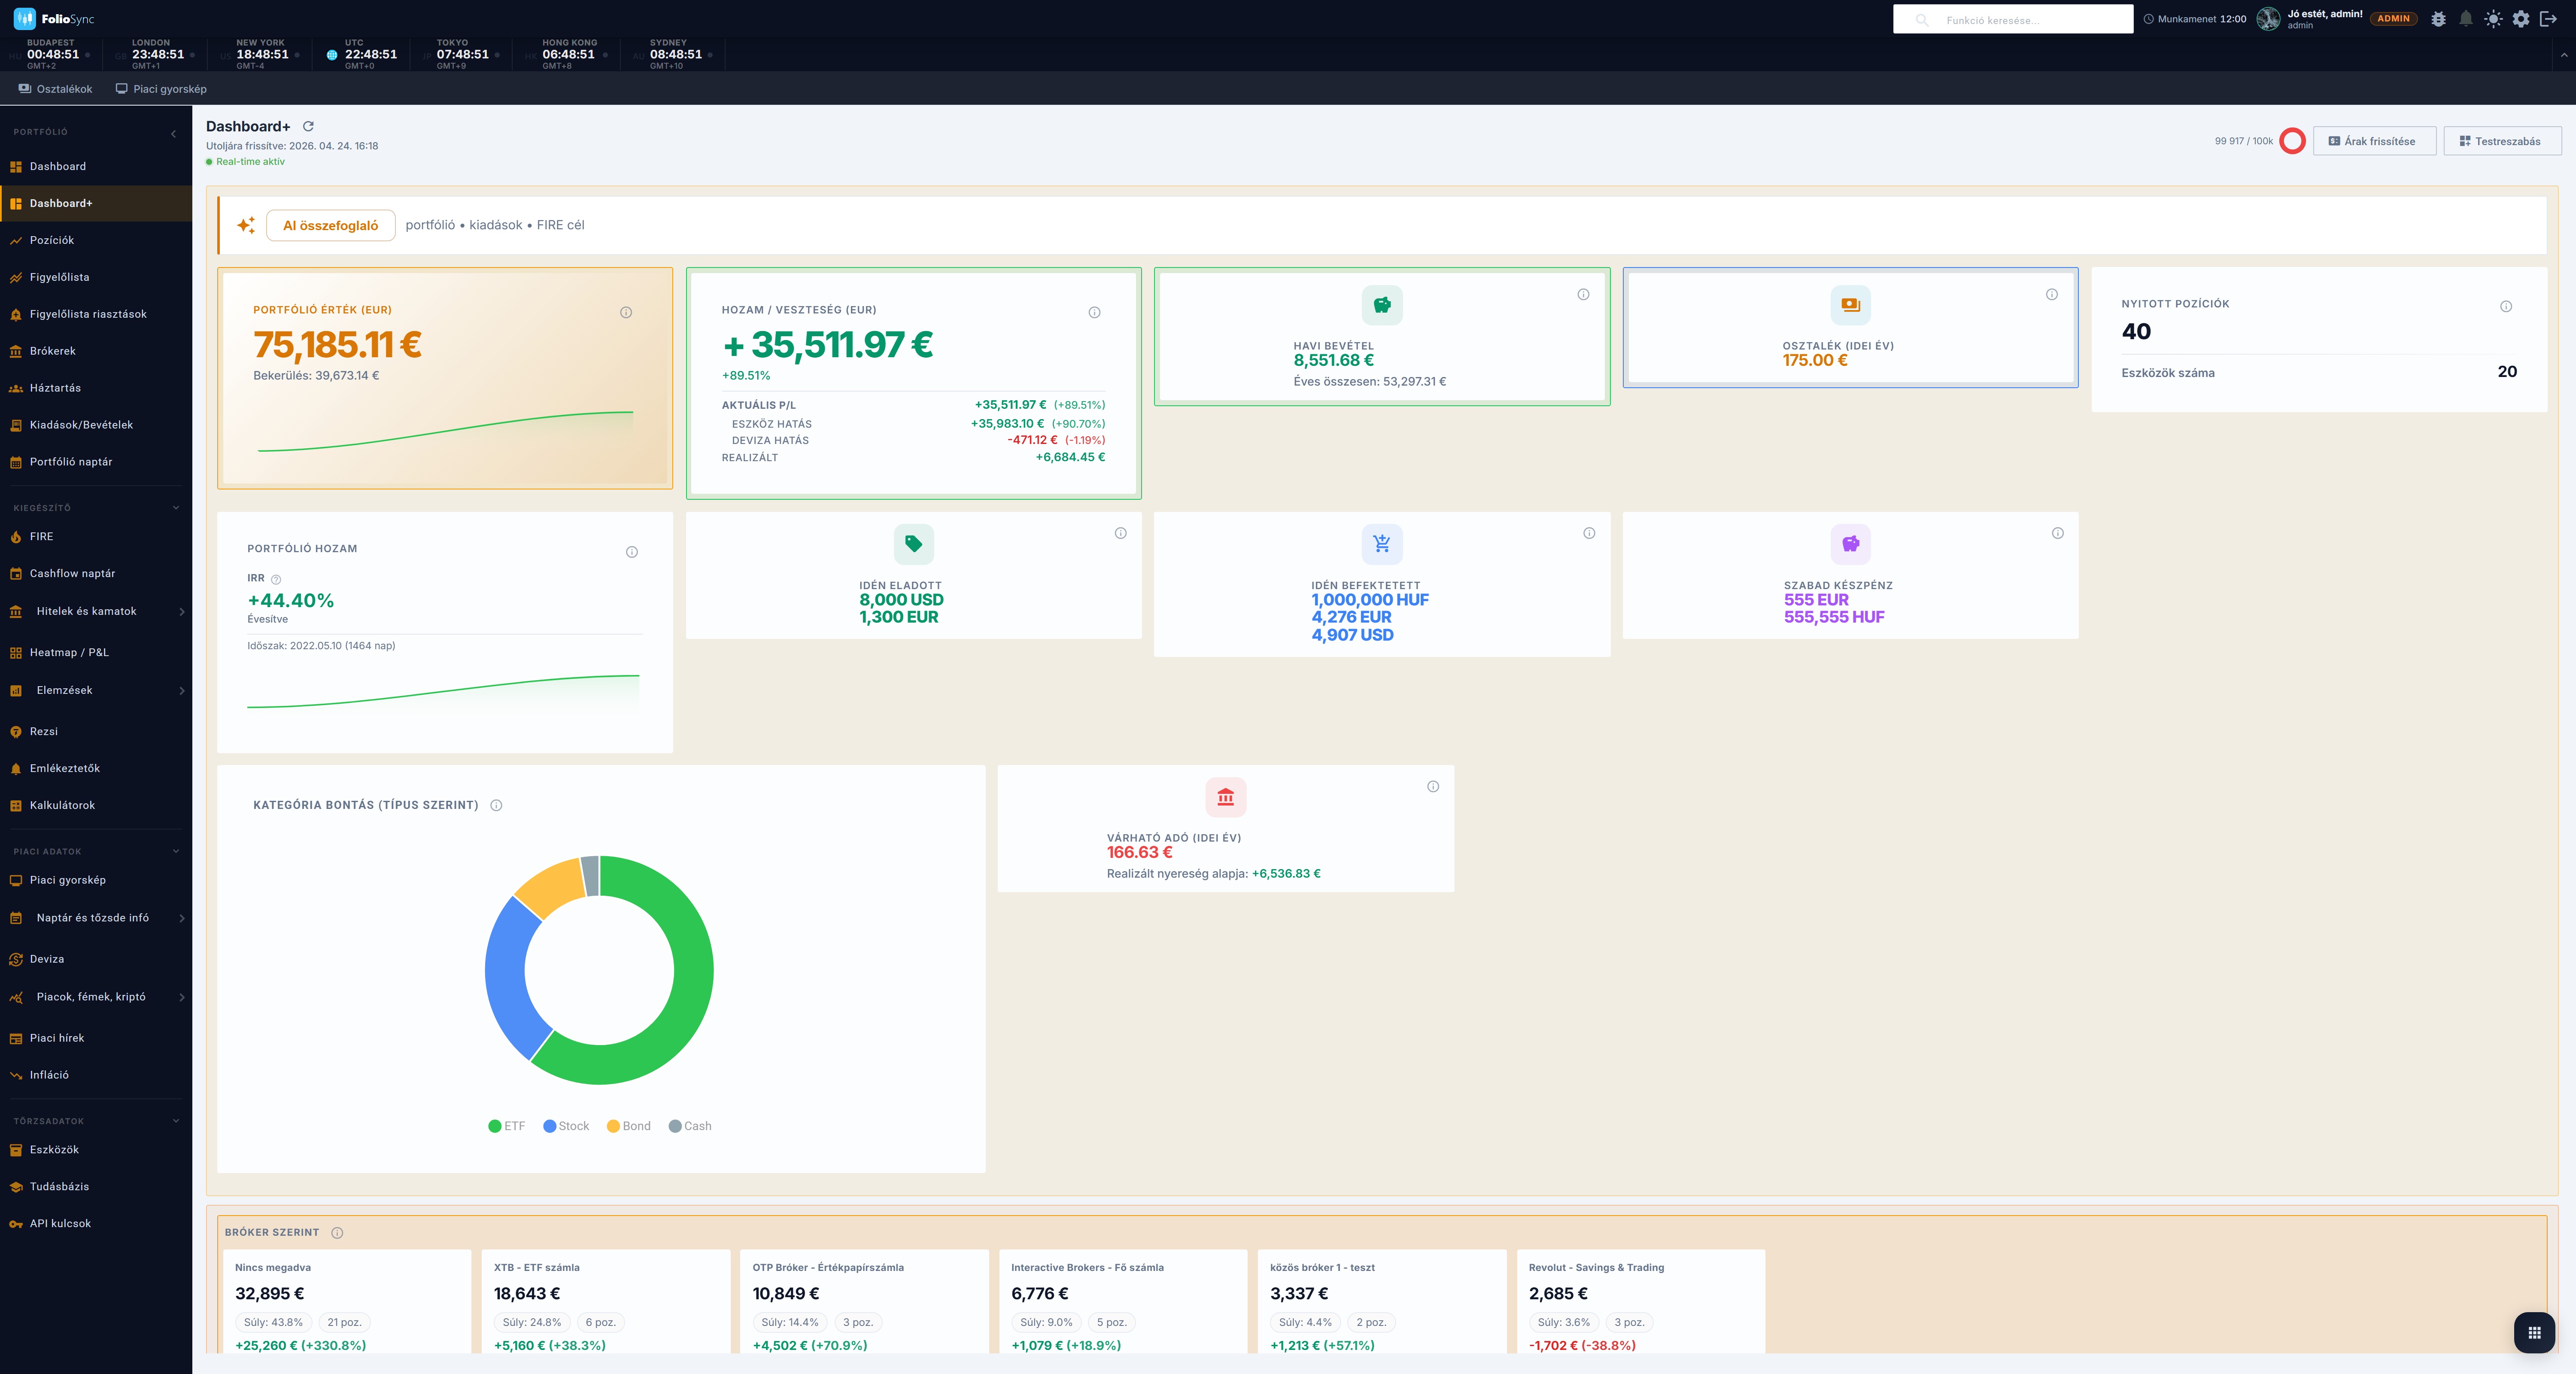This screenshot has width=2576, height=1374.
Task: Show info for Idén befektetett card
Action: 1589,533
